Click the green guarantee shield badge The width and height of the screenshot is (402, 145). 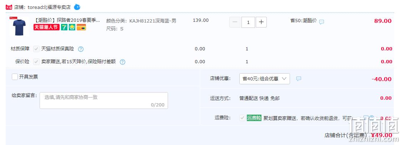coord(72,27)
